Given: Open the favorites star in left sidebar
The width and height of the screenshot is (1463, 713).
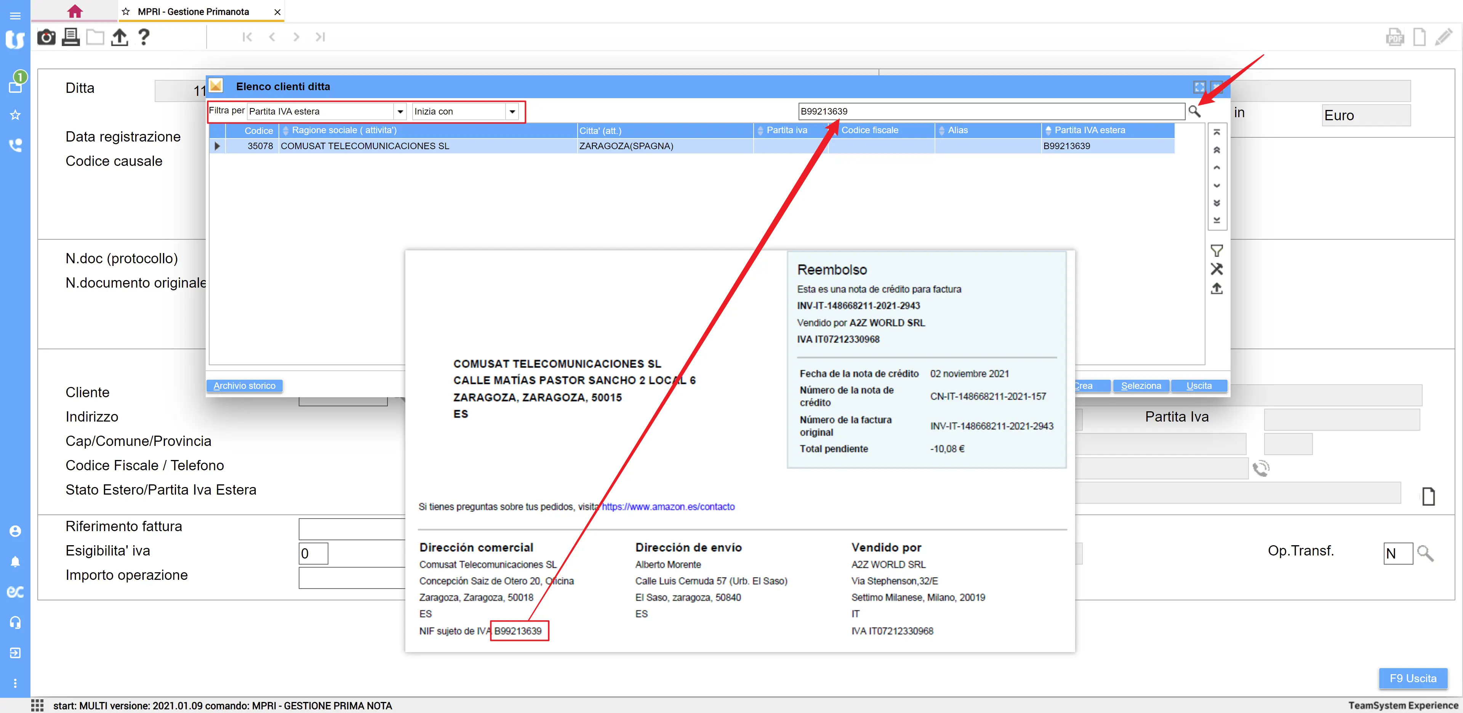Looking at the screenshot, I should 15,115.
